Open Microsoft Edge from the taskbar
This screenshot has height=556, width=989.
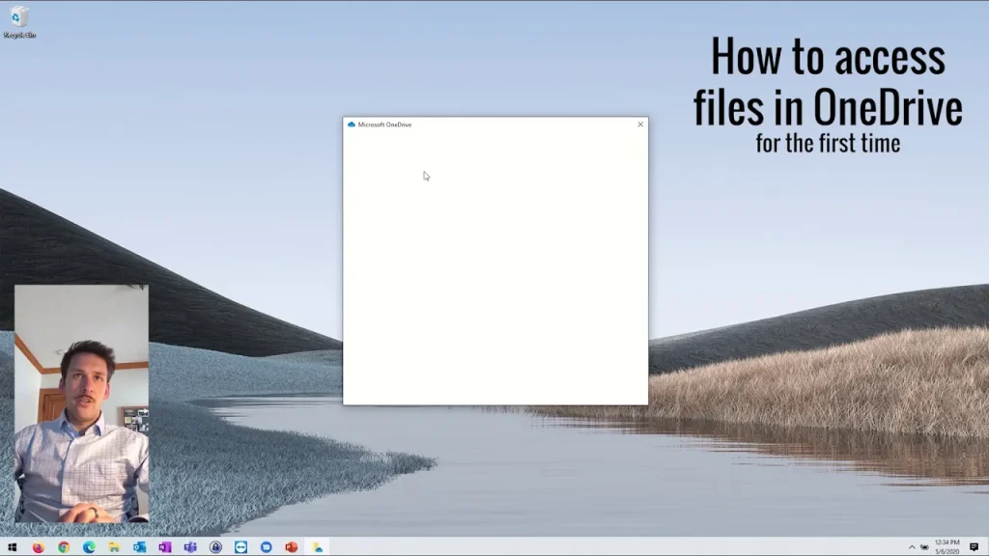coord(89,547)
